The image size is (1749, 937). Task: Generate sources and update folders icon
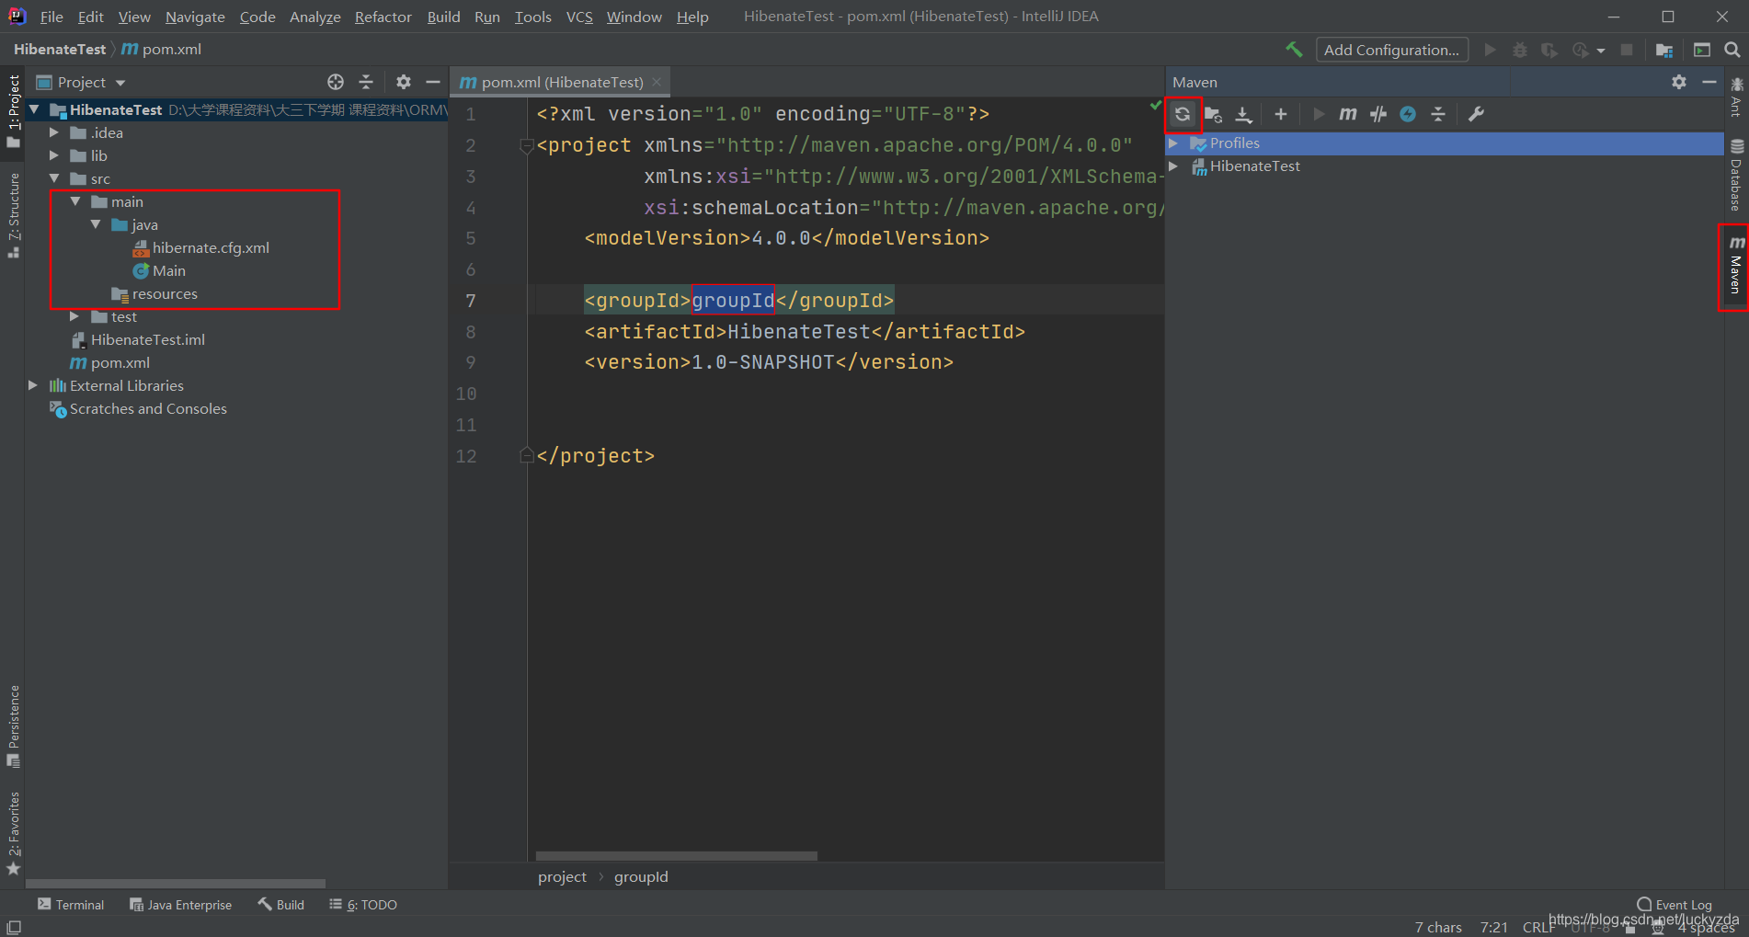1213,114
